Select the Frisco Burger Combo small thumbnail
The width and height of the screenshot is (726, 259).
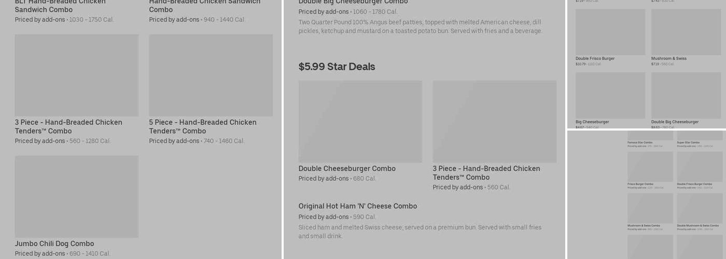click(650, 166)
